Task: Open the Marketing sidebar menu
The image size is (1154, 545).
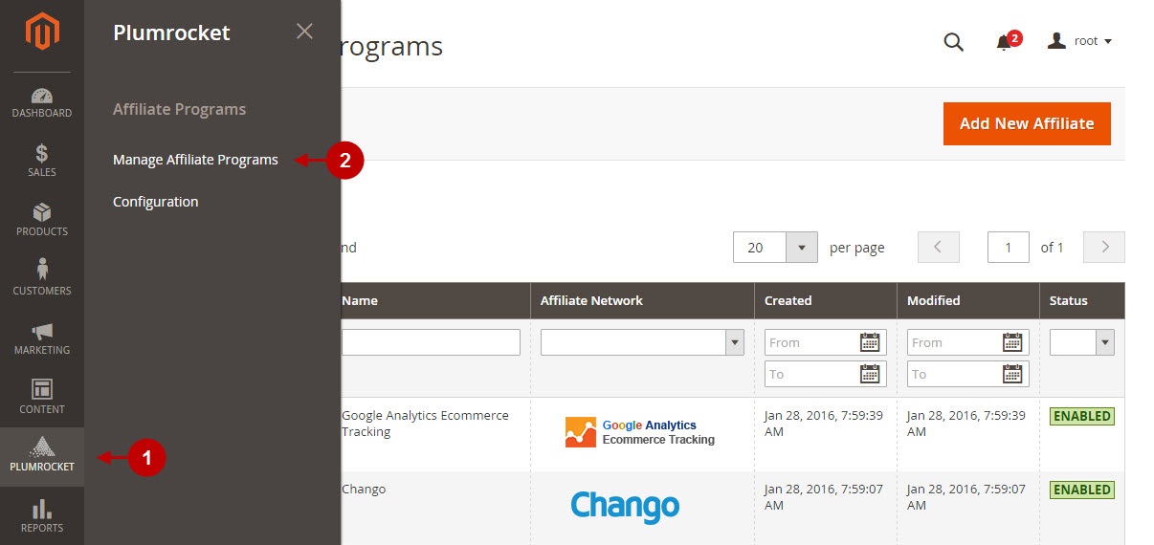Action: click(42, 338)
